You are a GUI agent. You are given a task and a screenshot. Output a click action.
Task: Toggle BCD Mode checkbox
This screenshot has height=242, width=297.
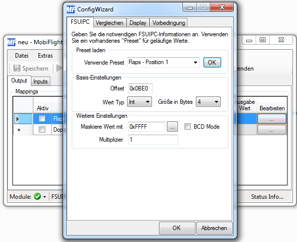coord(187,127)
